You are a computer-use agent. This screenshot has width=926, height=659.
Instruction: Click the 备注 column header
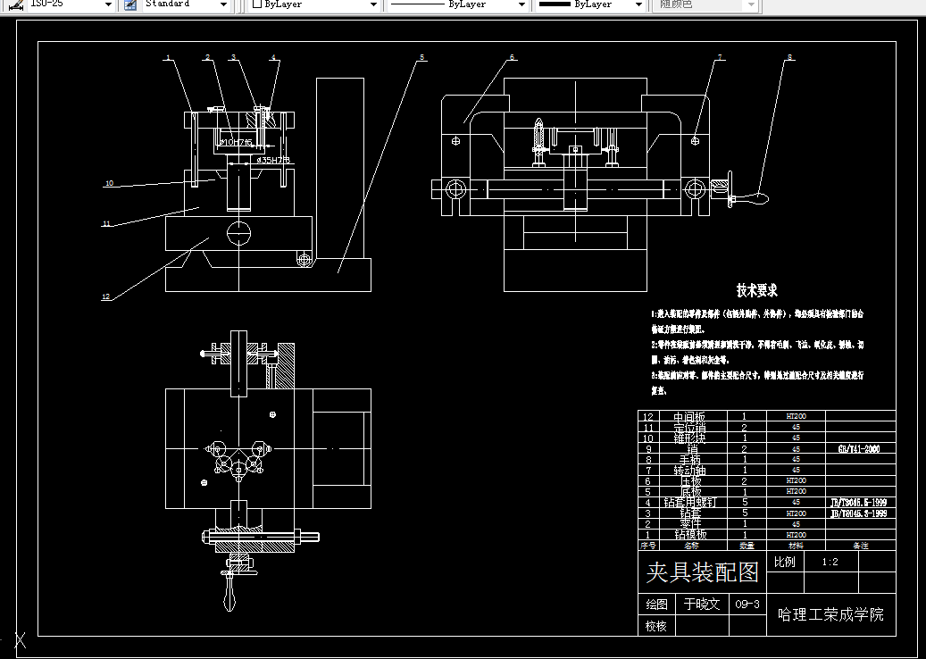861,545
